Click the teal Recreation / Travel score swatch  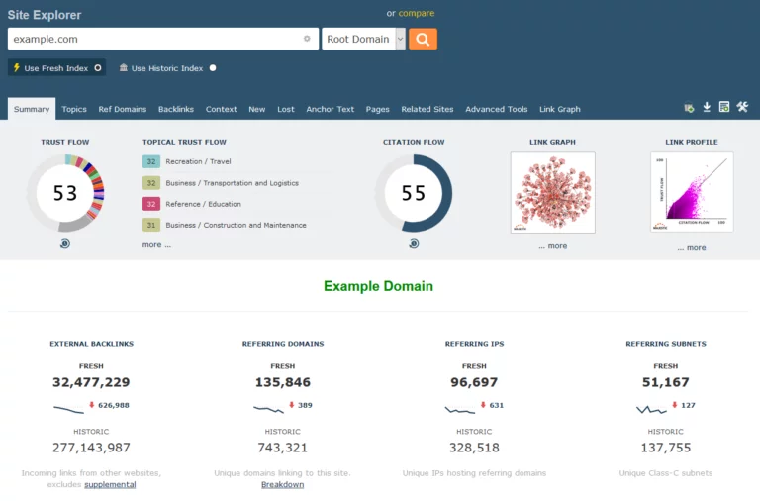coord(151,161)
